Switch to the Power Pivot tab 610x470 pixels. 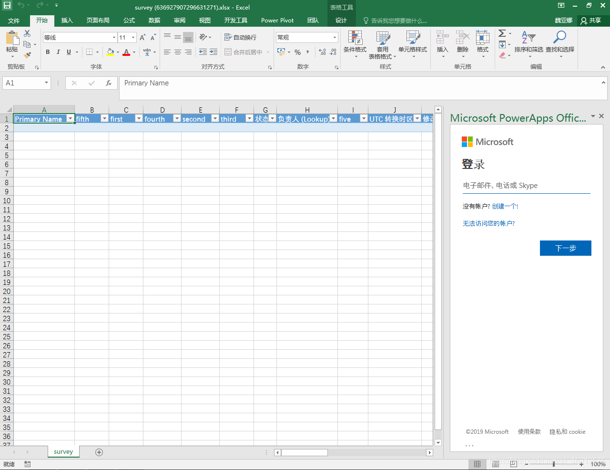277,21
